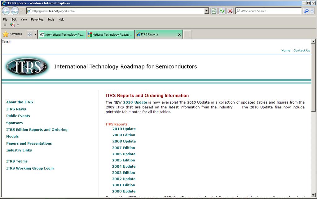This screenshot has width=317, height=199.
Task: Open the Favorites menu in menu bar
Action: click(x=37, y=20)
